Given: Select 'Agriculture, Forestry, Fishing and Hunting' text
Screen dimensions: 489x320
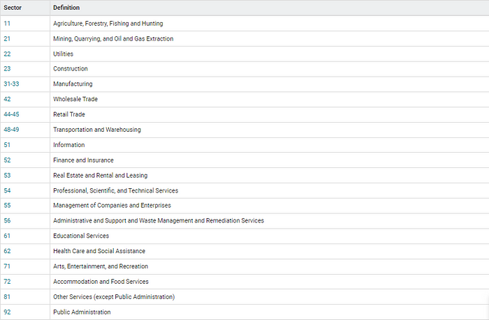Looking at the screenshot, I should click(108, 24).
